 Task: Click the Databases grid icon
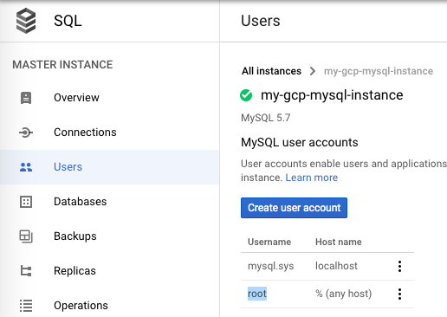tap(26, 202)
